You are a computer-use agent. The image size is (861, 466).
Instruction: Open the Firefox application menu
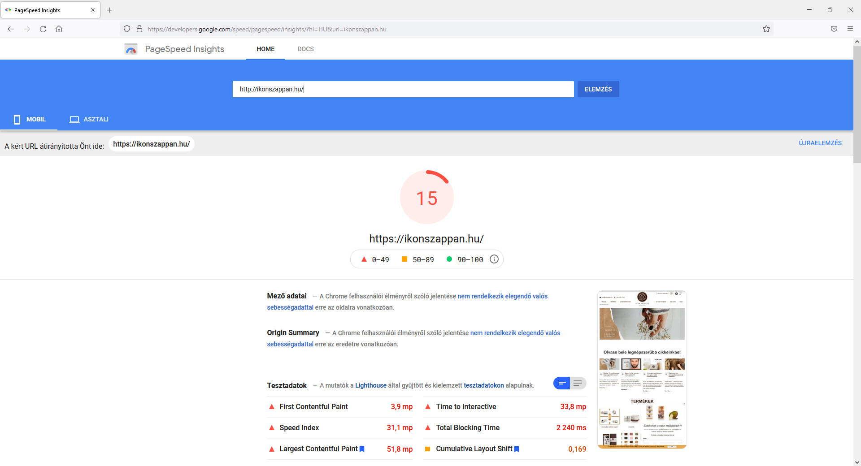pyautogui.click(x=850, y=29)
